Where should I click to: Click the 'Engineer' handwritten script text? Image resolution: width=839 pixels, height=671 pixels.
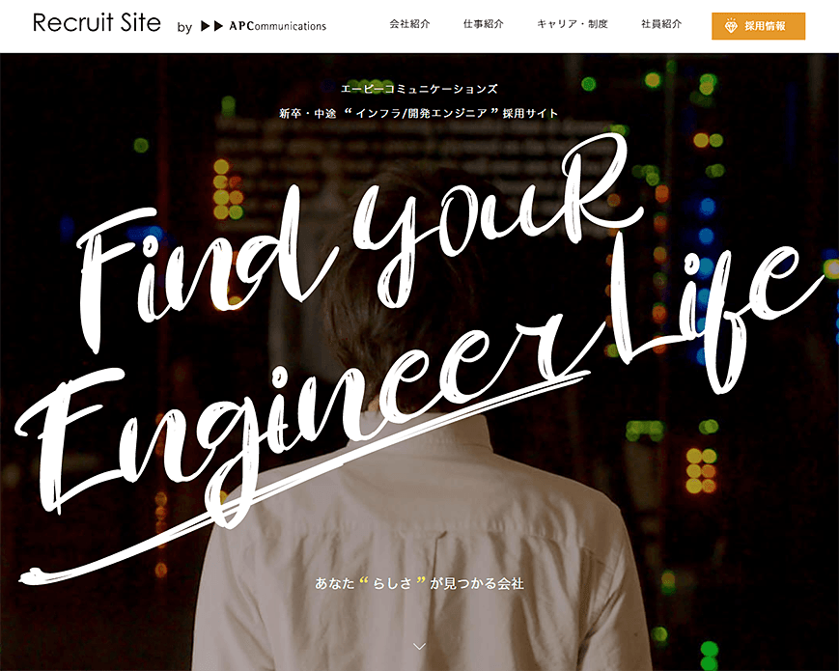coord(299,423)
